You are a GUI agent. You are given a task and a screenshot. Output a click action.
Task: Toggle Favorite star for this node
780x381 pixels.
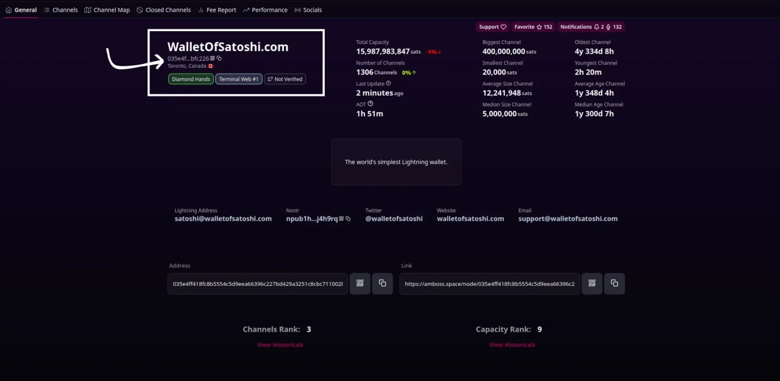pos(533,27)
